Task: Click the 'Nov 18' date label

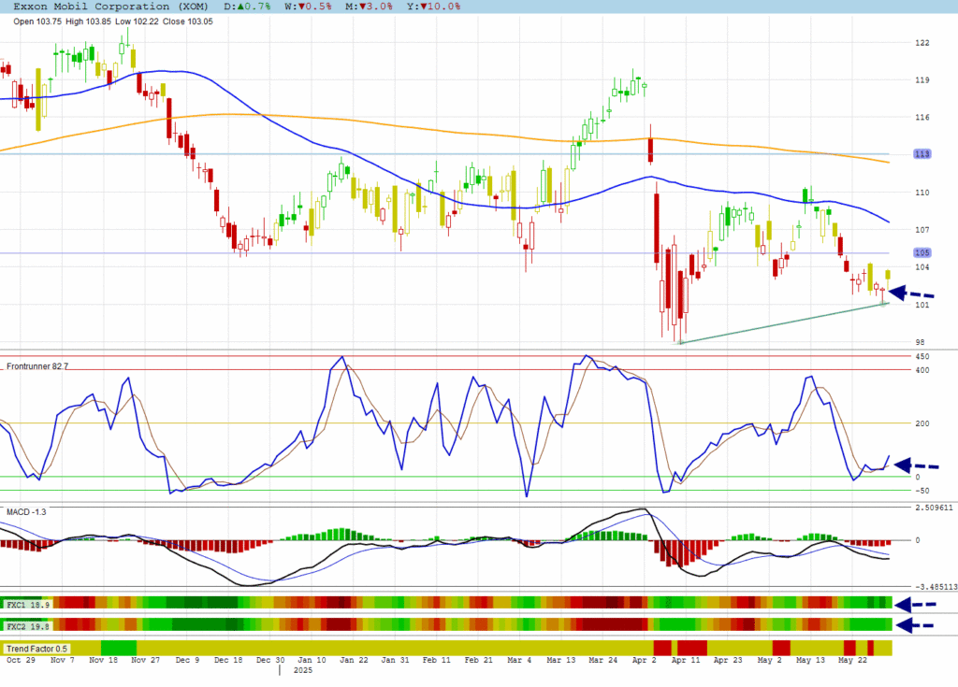Action: click(x=103, y=660)
